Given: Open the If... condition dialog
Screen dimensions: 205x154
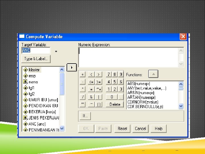Looking at the screenshot, I should [85, 116].
